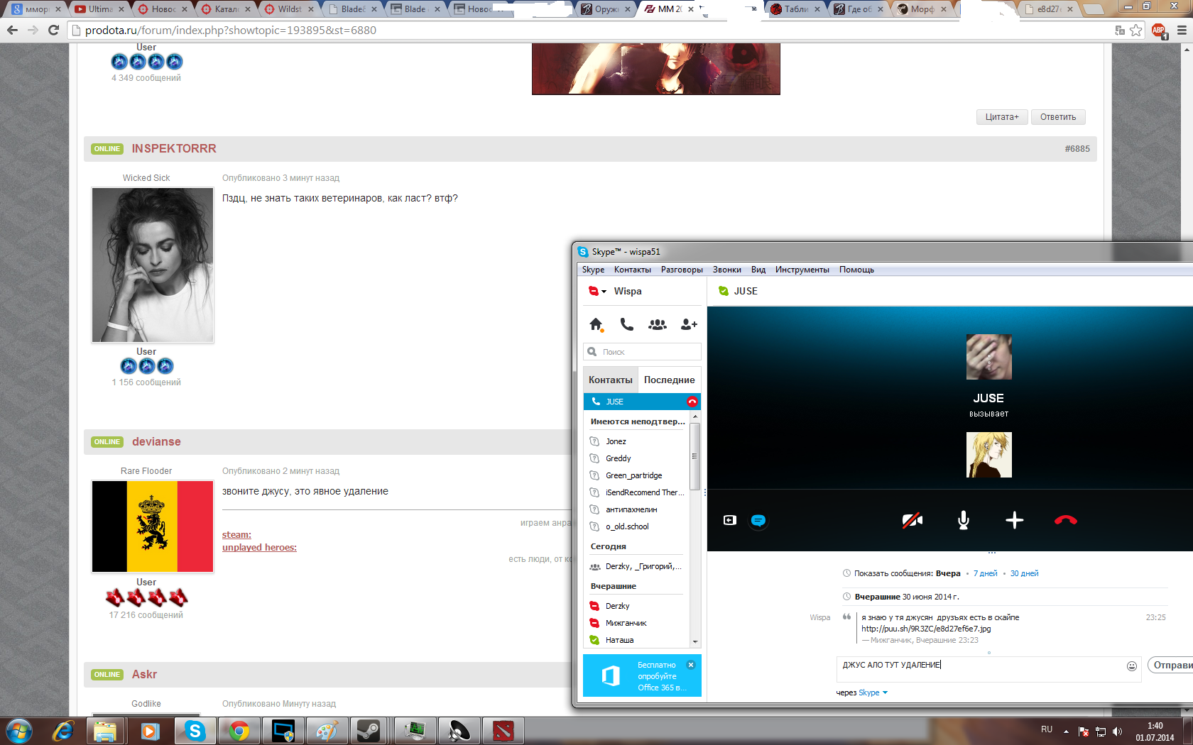Click the Windows Start button

coord(19,731)
